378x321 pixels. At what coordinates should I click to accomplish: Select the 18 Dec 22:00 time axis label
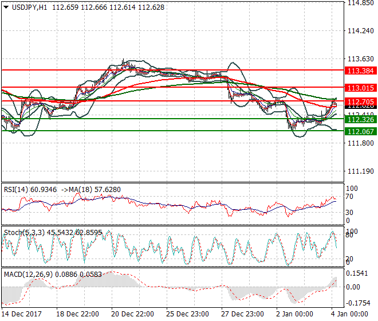(x=78, y=314)
